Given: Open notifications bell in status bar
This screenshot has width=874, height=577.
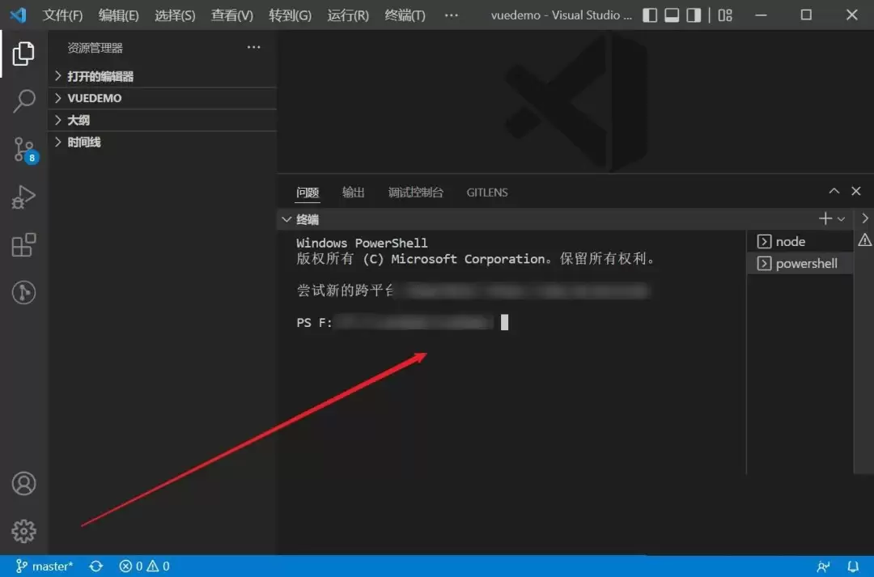Looking at the screenshot, I should [x=853, y=566].
